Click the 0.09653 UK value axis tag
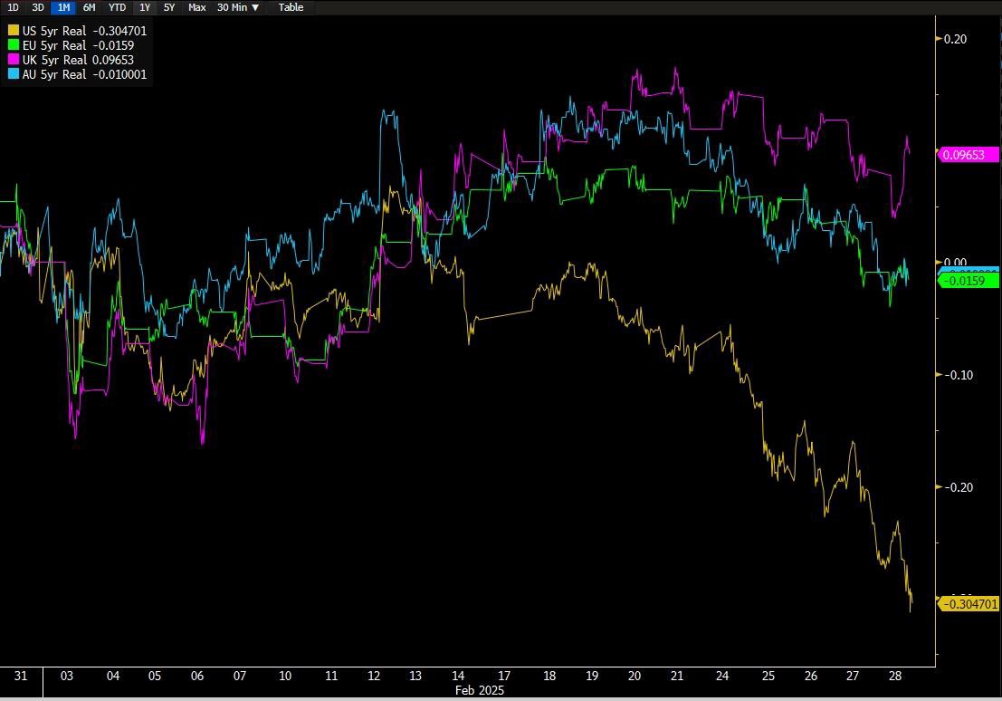Screen dimensions: 1002x701 [968, 155]
